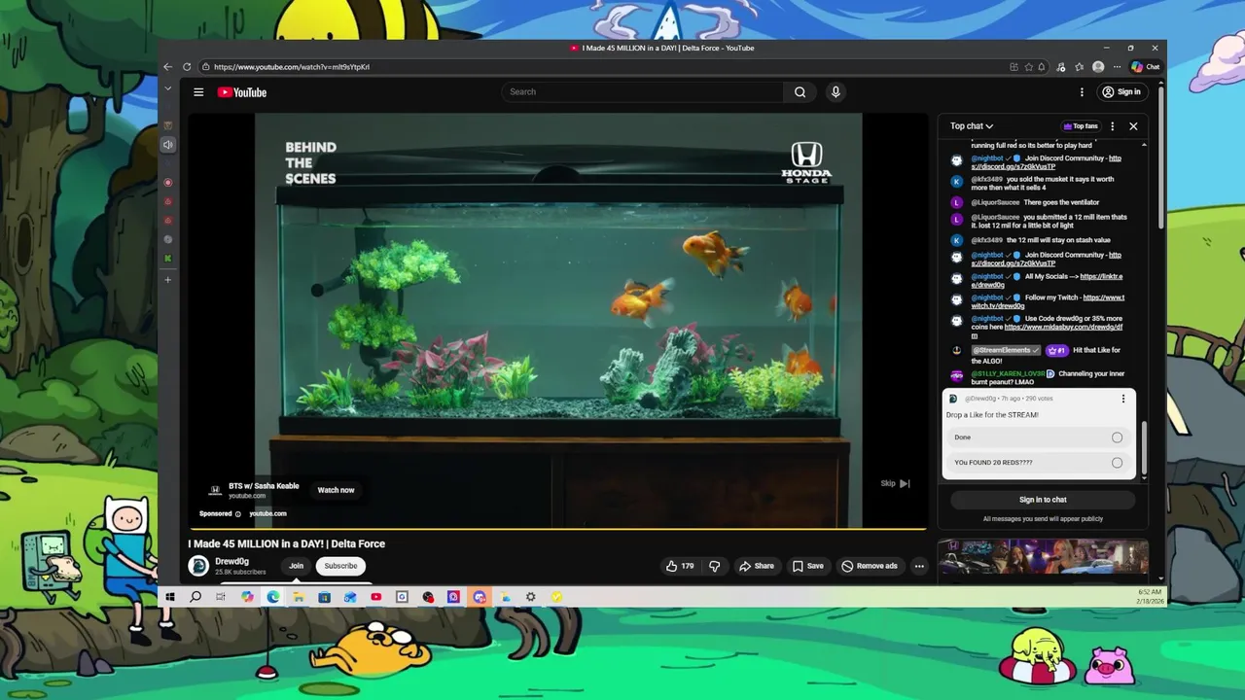This screenshot has width=1245, height=700.
Task: Click the browser address bar URL
Action: (292, 67)
